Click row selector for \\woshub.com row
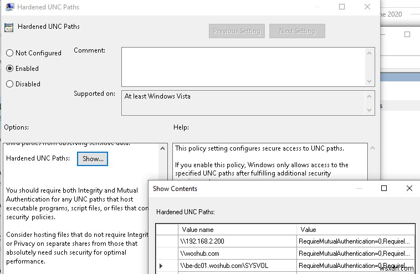Image resolution: width=420 pixels, height=274 pixels. coord(167,253)
